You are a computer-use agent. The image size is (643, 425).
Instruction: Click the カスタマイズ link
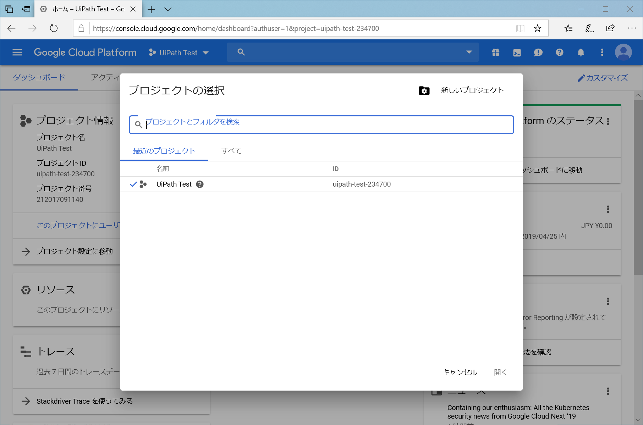607,78
